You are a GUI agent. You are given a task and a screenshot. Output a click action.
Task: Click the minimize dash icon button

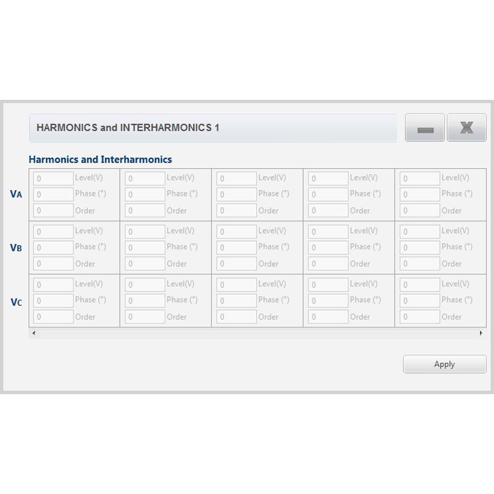[x=425, y=128]
